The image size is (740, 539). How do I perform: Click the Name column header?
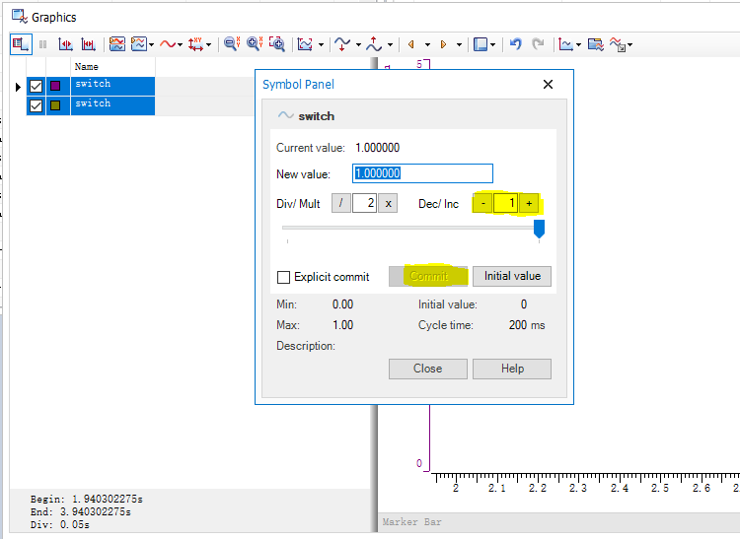(112, 67)
